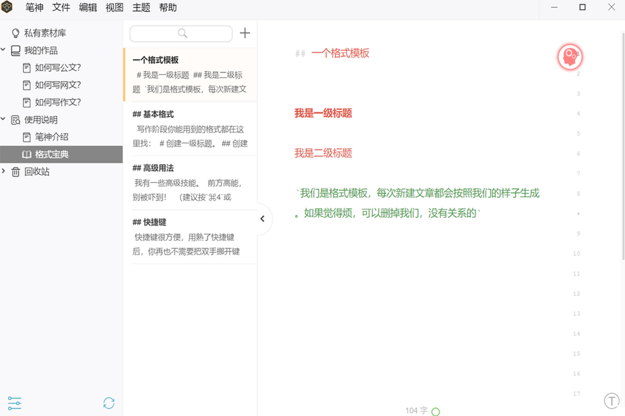The height and width of the screenshot is (416, 625).
Task: Select the 笔神介绍 document
Action: coord(52,137)
